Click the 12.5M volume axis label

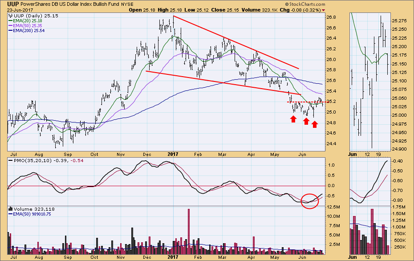point(333,207)
